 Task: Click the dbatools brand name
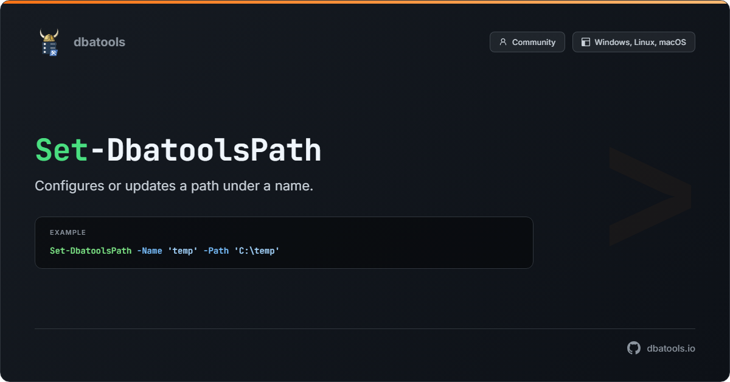(x=99, y=42)
